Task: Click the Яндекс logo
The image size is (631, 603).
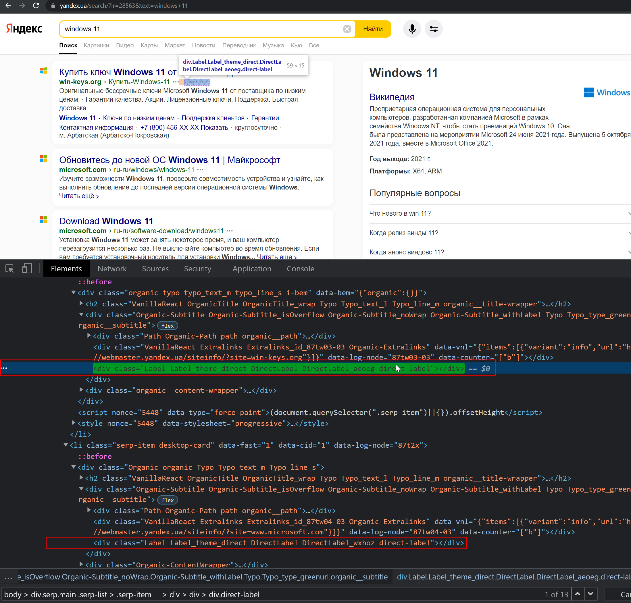Action: click(24, 29)
